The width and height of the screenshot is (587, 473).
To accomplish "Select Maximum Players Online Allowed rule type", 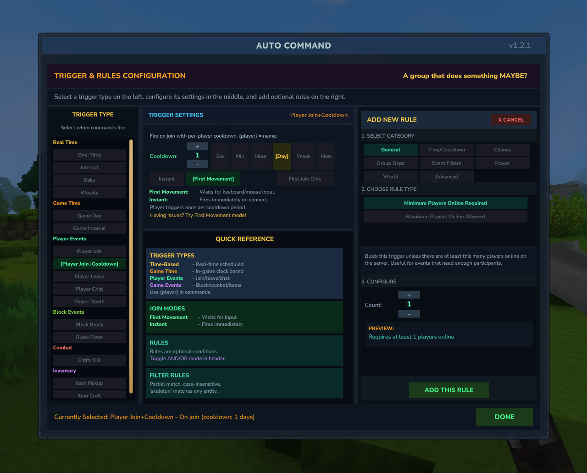I will tap(445, 217).
